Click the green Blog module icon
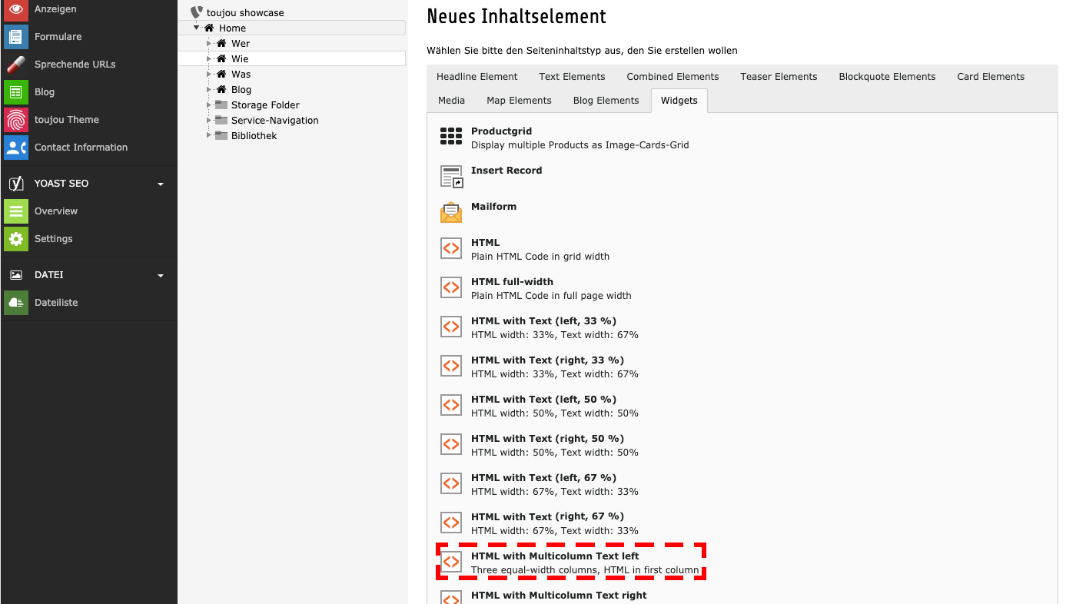Viewport: 1076px width, 604px height. [15, 92]
